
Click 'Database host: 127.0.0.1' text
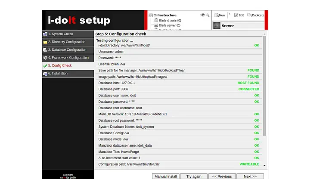(x=117, y=83)
